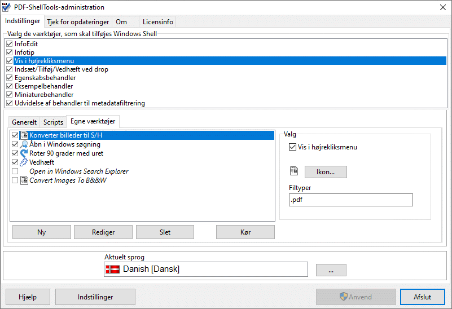Click the icon preview beside the Ikon button
This screenshot has height=309, width=452.
(x=294, y=171)
